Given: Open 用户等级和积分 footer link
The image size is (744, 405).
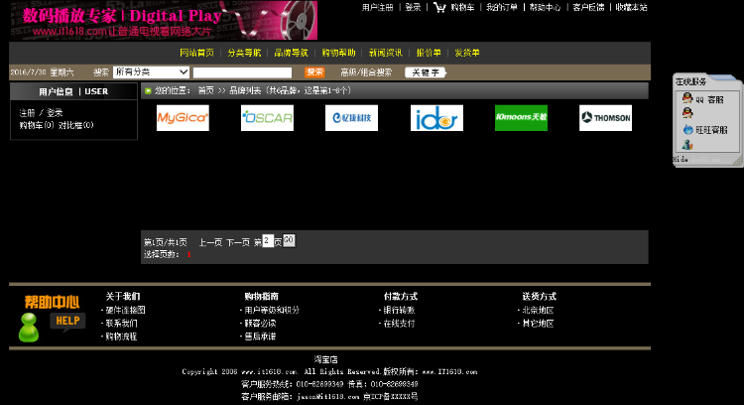Looking at the screenshot, I should click(272, 310).
